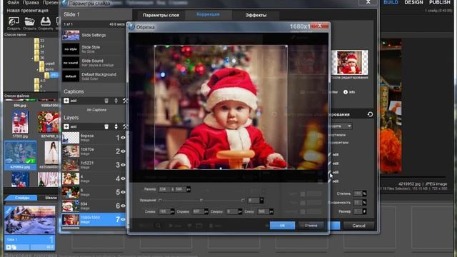Click the zoom magnifier icon in crop dialog footer
Viewport: 457px width, 257px height.
(x=158, y=226)
